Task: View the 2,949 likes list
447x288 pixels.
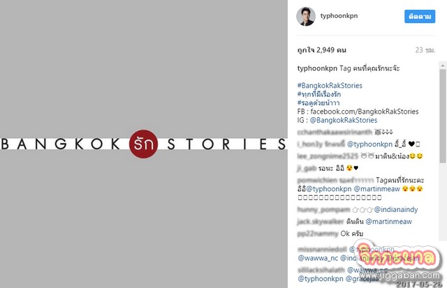Action: tap(321, 50)
